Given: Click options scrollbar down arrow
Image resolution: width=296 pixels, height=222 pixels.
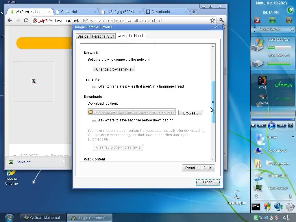Looking at the screenshot, I should click(x=213, y=159).
